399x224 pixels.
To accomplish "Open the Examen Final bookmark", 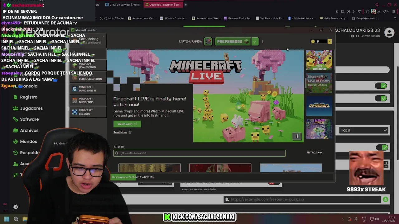I will coord(238,18).
